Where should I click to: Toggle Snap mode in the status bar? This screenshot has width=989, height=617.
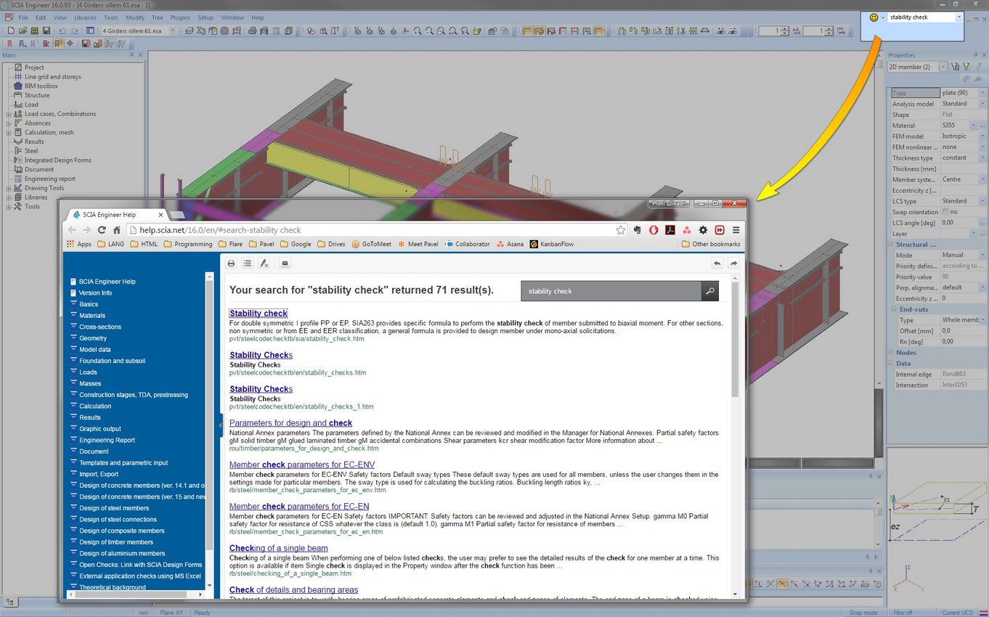[865, 613]
